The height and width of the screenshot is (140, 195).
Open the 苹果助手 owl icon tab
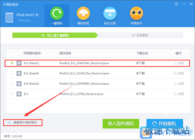(x=136, y=16)
